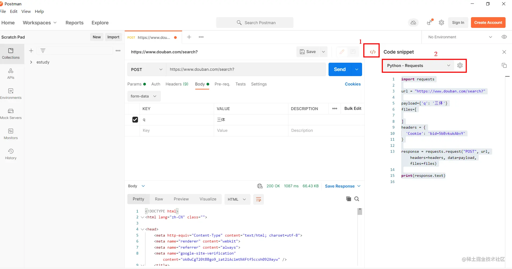Switch to request Settings tab
Image resolution: width=512 pixels, height=269 pixels.
point(259,84)
